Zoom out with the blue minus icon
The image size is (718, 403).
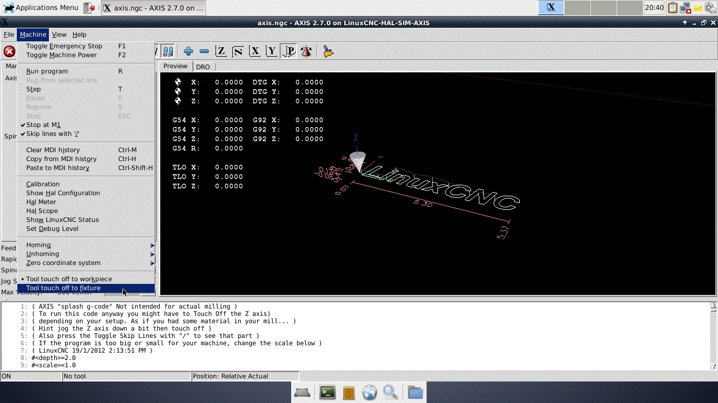click(x=204, y=51)
